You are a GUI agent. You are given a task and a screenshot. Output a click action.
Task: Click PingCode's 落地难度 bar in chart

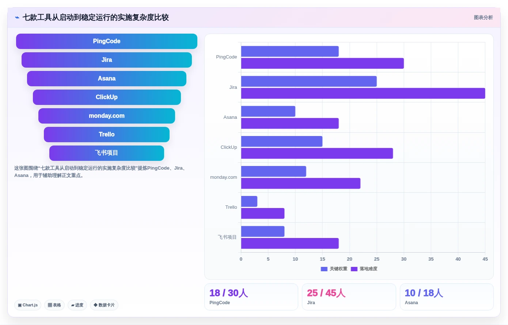(322, 63)
